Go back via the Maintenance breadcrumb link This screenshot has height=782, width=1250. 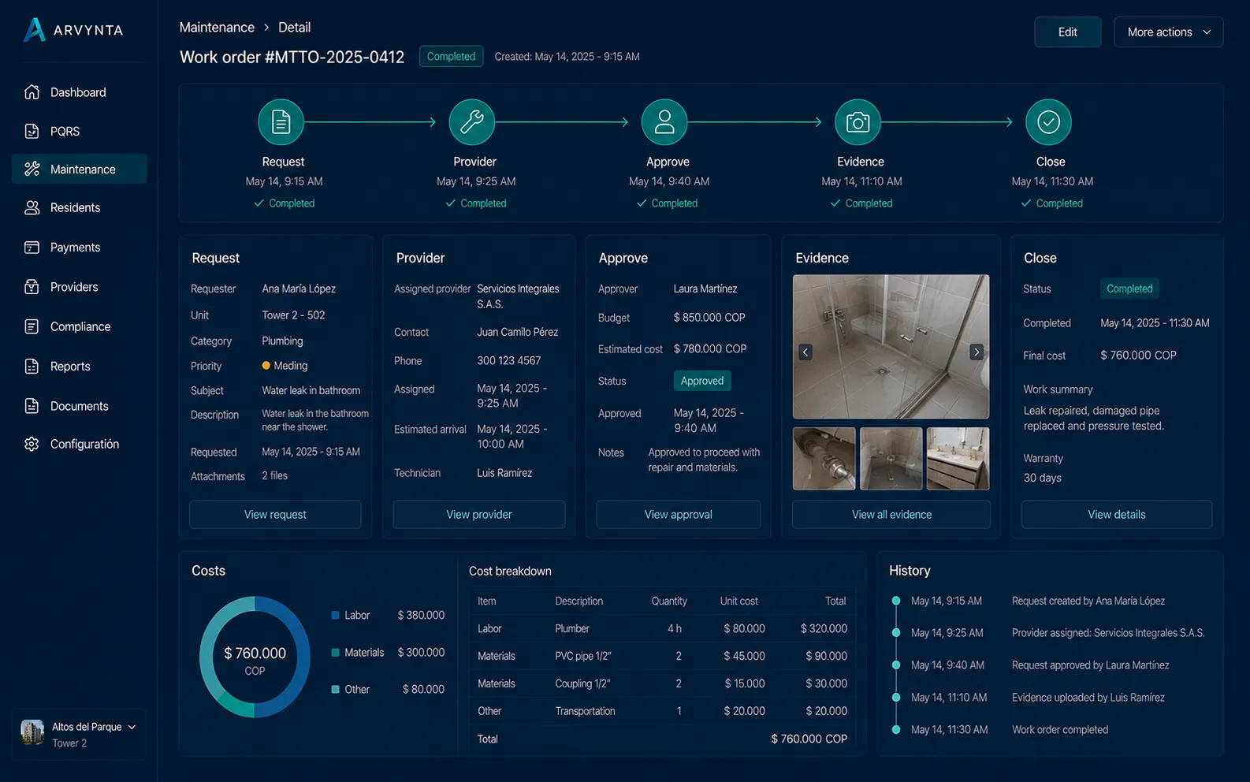tap(217, 28)
